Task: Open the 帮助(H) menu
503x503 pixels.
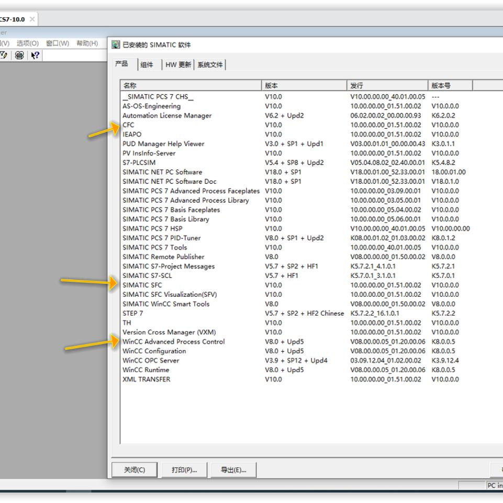Action: [x=87, y=43]
